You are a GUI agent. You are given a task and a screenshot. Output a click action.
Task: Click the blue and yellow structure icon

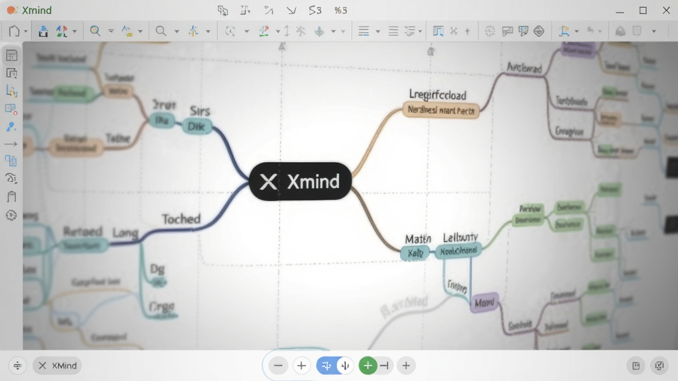click(564, 31)
